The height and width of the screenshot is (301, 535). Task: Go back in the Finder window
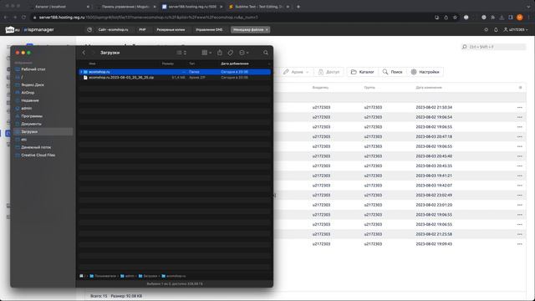[84, 53]
